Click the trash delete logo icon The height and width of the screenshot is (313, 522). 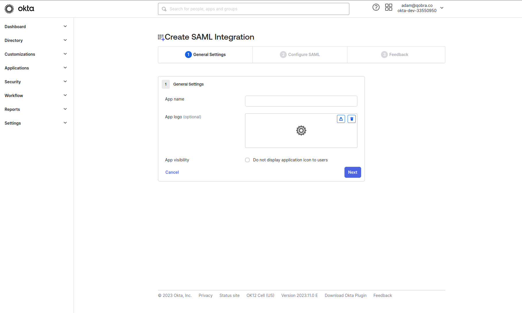click(x=352, y=119)
